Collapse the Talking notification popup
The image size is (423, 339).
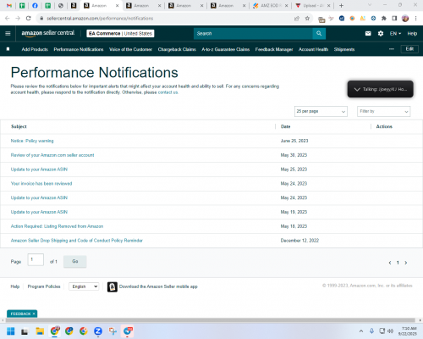[x=357, y=89]
